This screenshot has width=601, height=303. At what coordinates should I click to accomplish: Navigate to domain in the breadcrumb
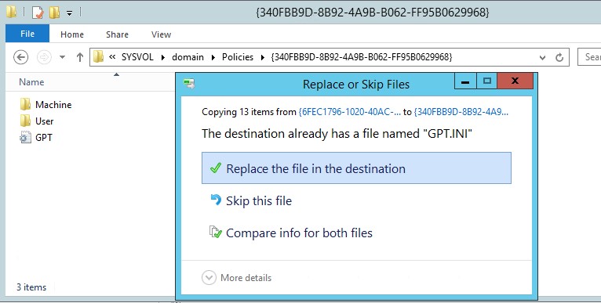[188, 57]
